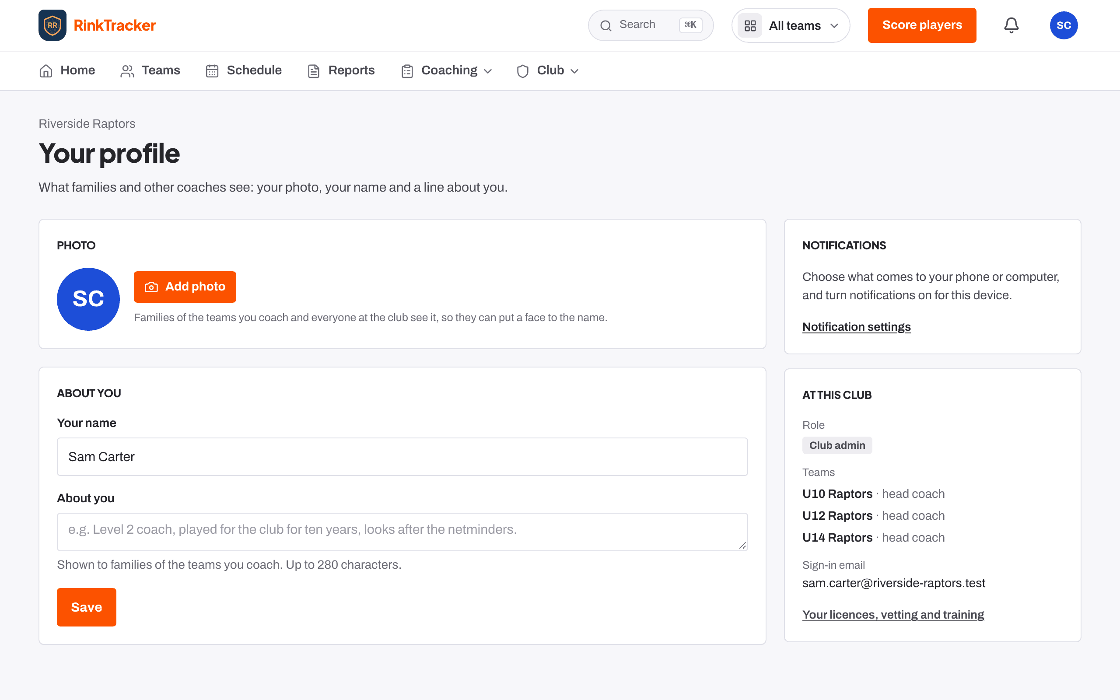The image size is (1120, 700).
Task: Open the Schedule nav item
Action: click(244, 70)
